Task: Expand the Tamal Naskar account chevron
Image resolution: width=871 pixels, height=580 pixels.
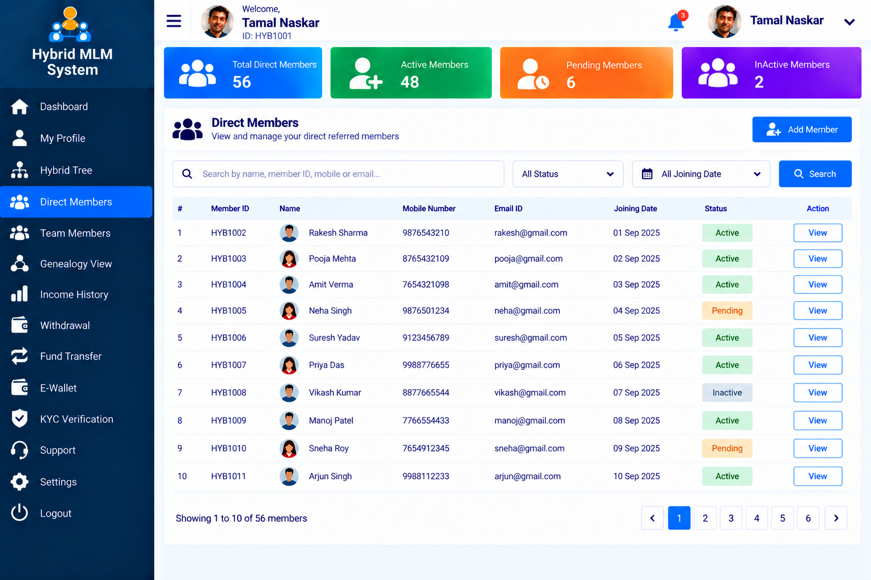Action: (x=849, y=22)
